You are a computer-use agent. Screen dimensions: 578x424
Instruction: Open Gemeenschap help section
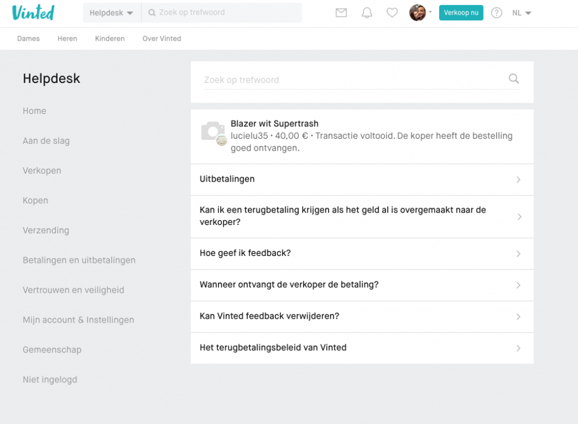click(52, 349)
